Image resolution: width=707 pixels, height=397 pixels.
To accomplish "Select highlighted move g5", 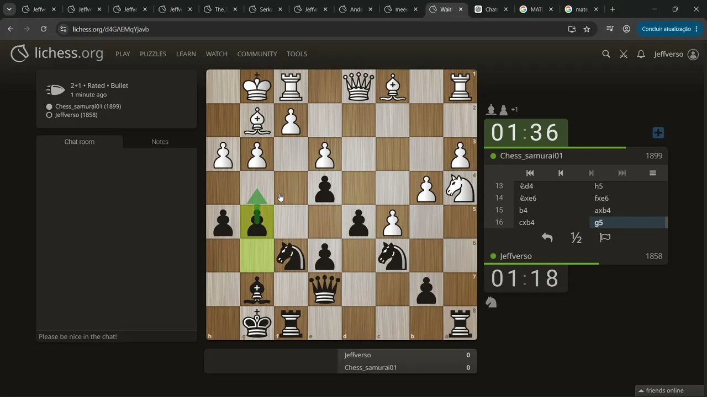I will (x=628, y=223).
